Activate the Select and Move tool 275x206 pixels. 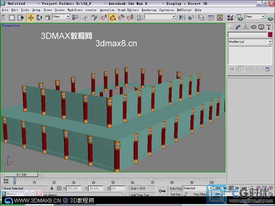click(31, 18)
